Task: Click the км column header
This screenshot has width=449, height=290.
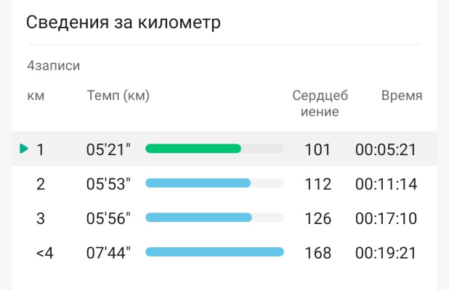Action: tap(36, 96)
